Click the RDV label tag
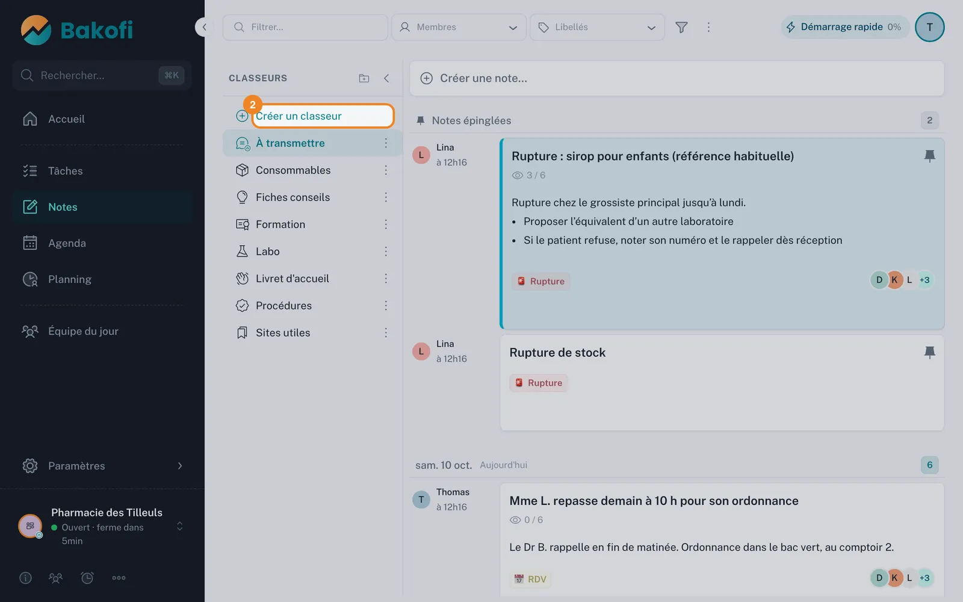The height and width of the screenshot is (602, 963). coord(530,579)
